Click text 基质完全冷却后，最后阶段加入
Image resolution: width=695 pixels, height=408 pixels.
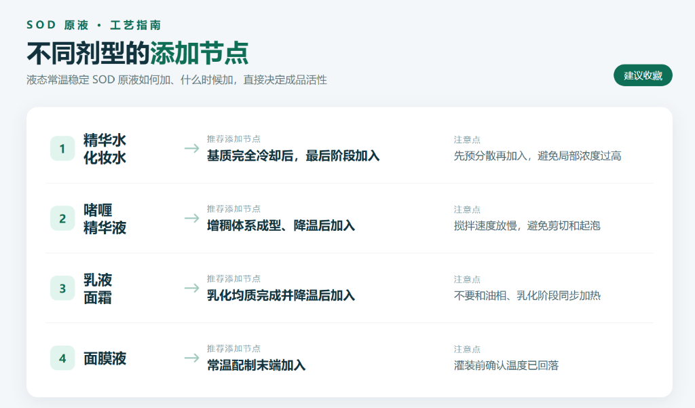click(293, 155)
